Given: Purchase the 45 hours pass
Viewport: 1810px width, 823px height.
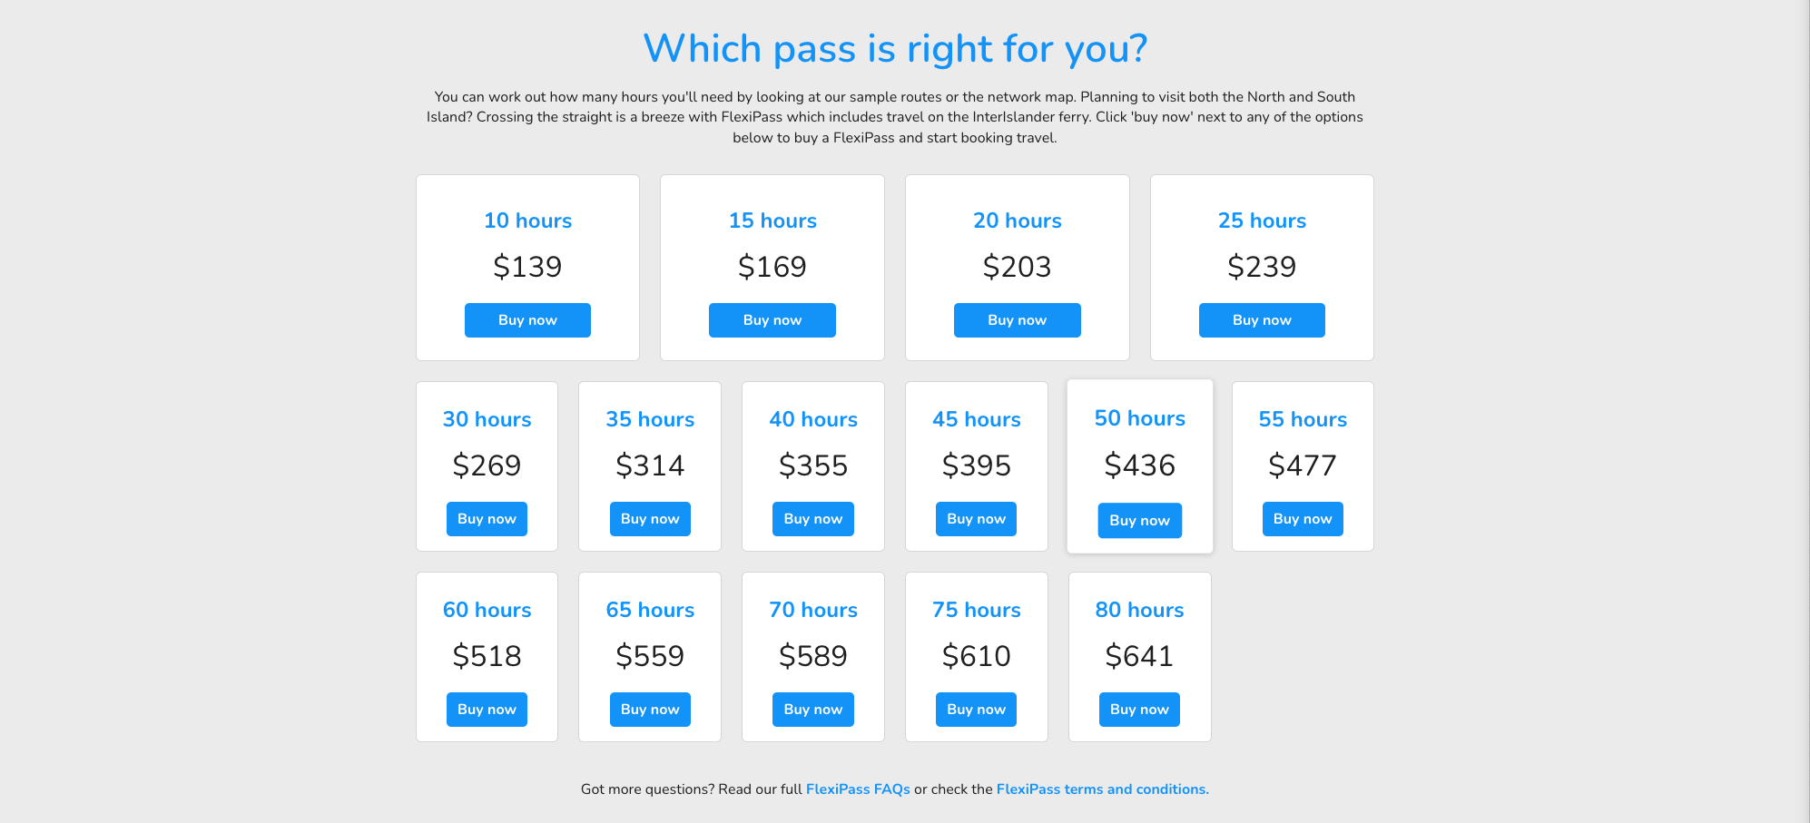Looking at the screenshot, I should pyautogui.click(x=976, y=519).
